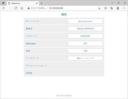Click the 言語 label
The height and width of the screenshot is (99, 128).
(28, 51)
